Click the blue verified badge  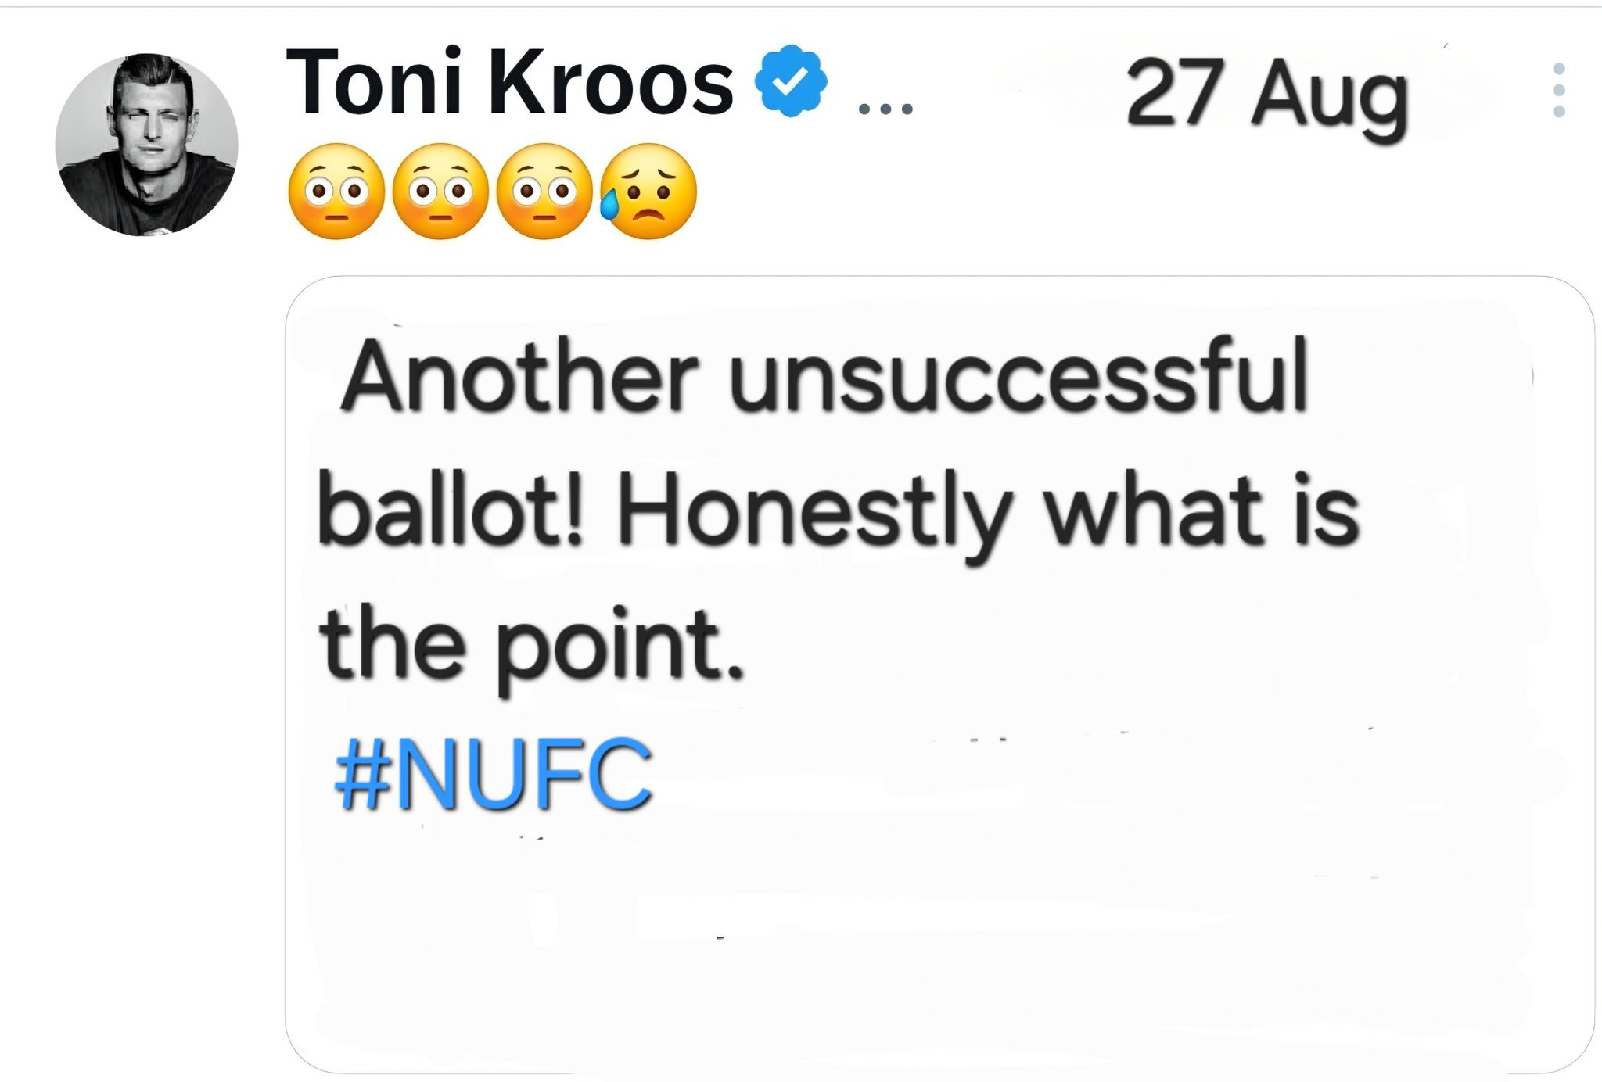click(790, 81)
